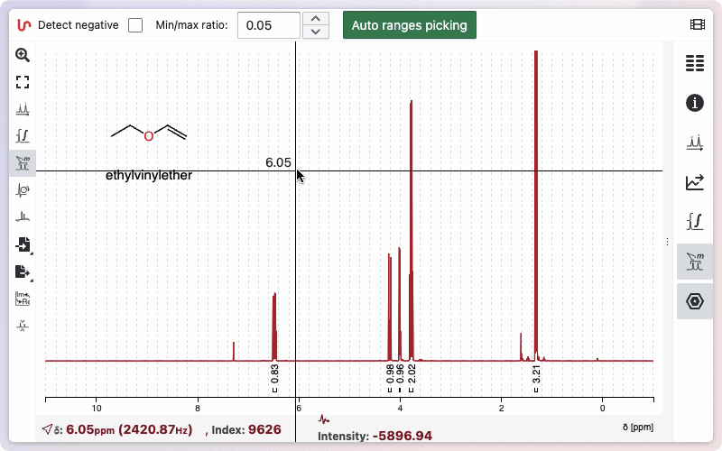722x451 pixels.
Task: Select the Zoom in tool
Action: pyautogui.click(x=23, y=55)
